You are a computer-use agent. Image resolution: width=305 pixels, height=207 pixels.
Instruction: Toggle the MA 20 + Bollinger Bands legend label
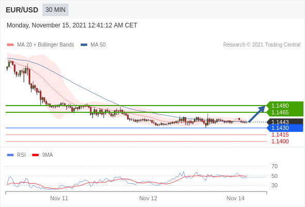45,45
